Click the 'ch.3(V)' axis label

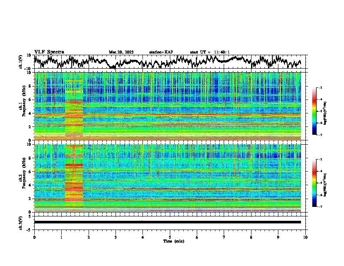pos(21,223)
